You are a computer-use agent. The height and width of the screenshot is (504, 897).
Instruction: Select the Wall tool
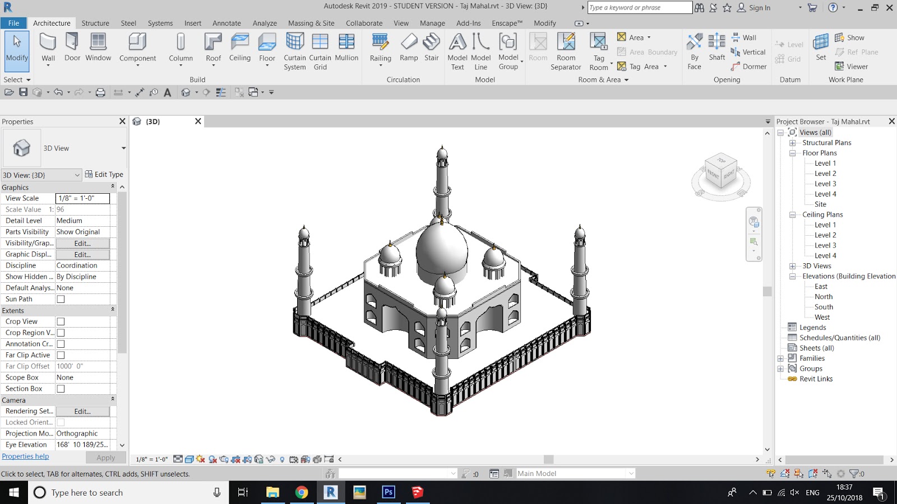click(48, 48)
